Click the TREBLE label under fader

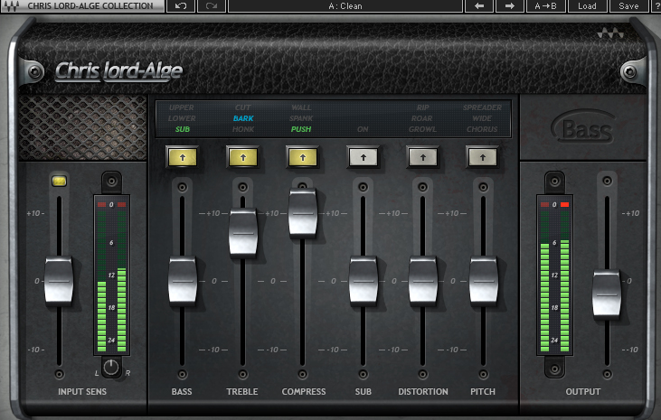coord(242,392)
